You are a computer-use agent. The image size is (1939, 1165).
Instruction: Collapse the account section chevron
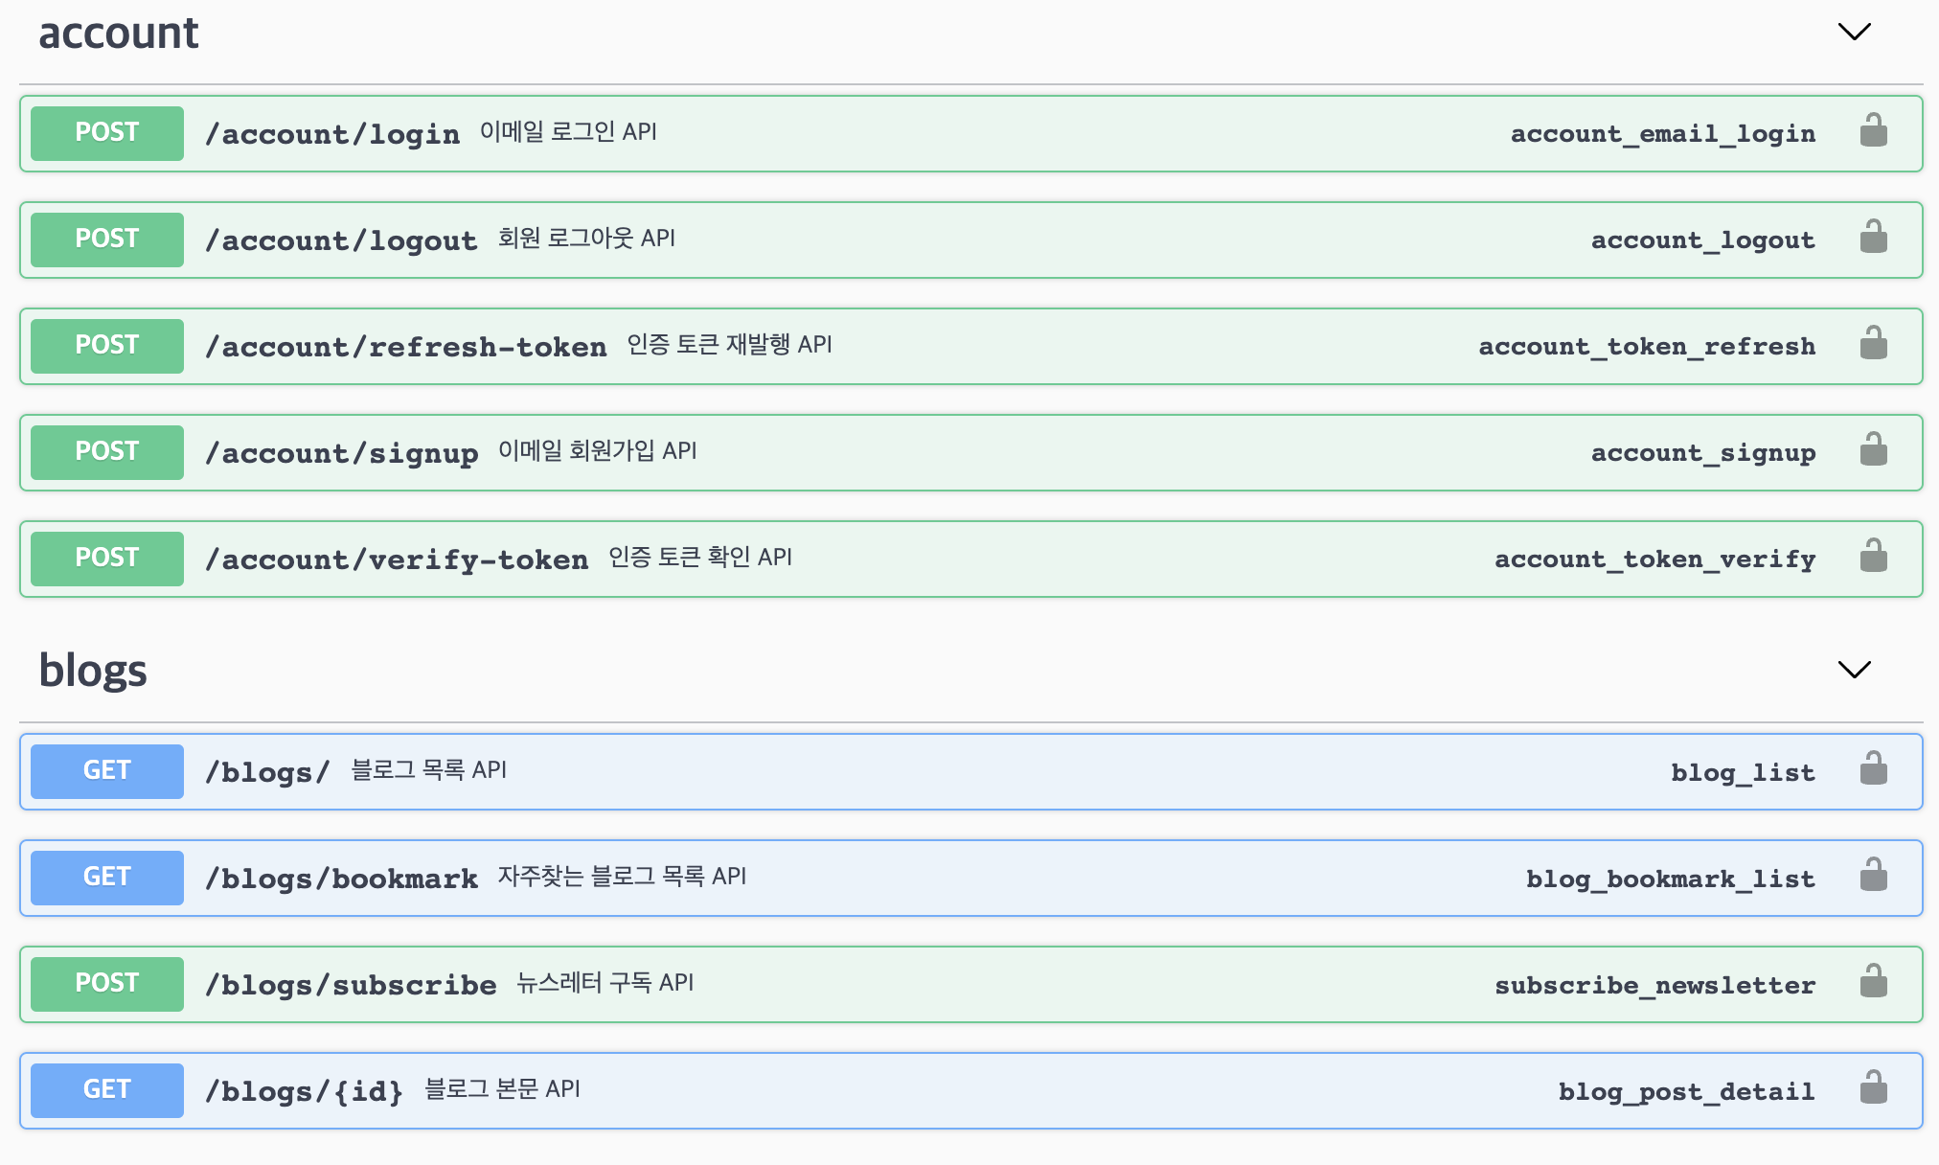(x=1854, y=33)
